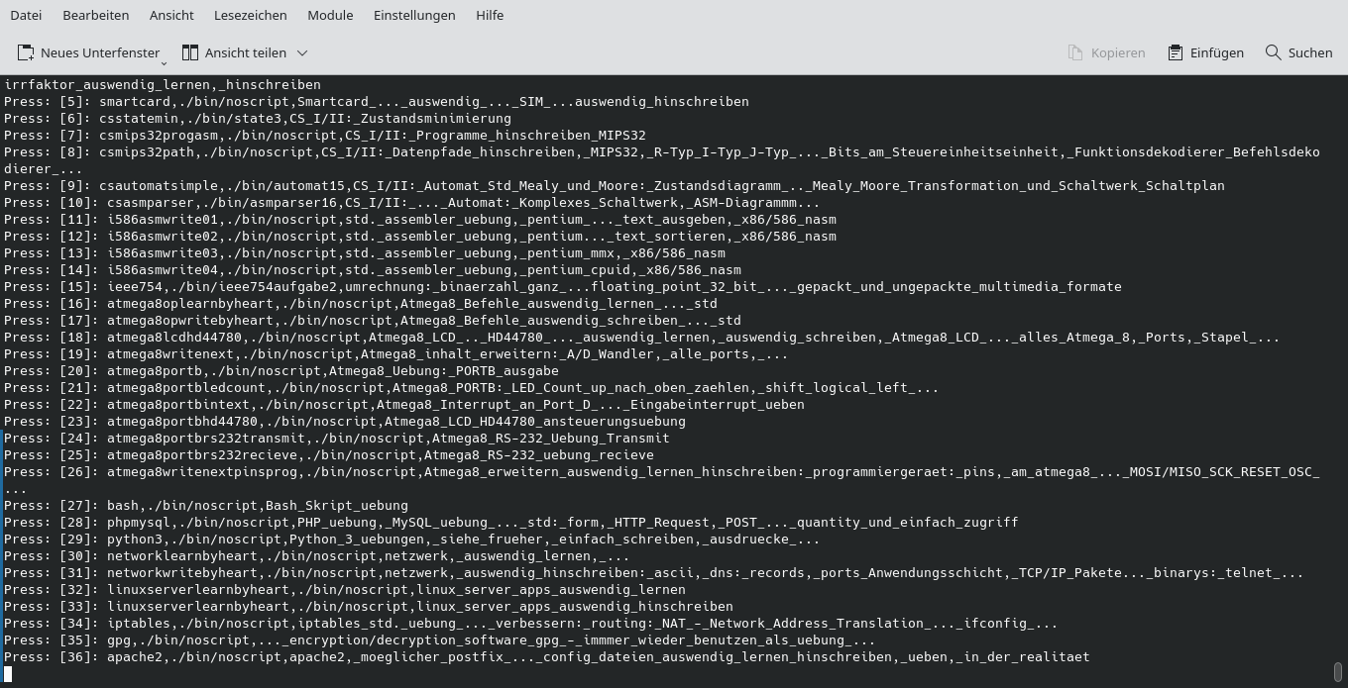Image resolution: width=1348 pixels, height=688 pixels.
Task: Open the Module menu
Action: coord(329,15)
